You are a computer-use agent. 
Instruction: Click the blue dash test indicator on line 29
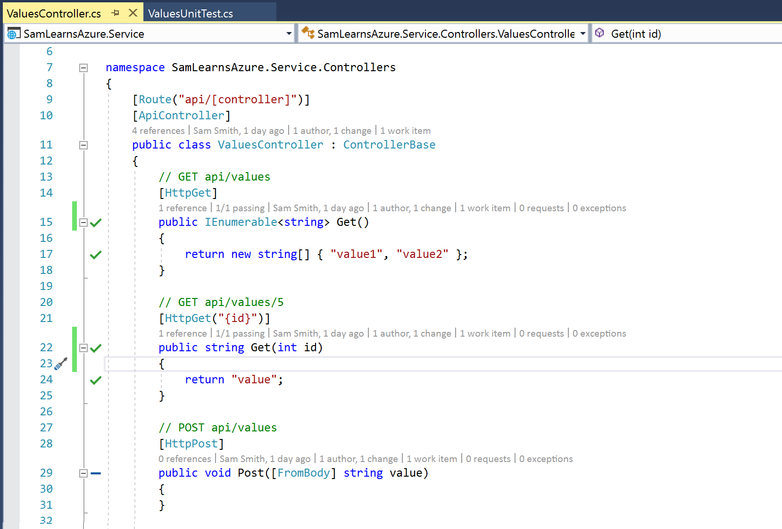click(96, 473)
